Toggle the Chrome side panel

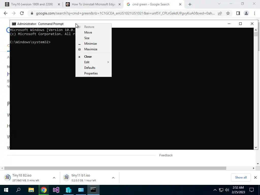238,13
